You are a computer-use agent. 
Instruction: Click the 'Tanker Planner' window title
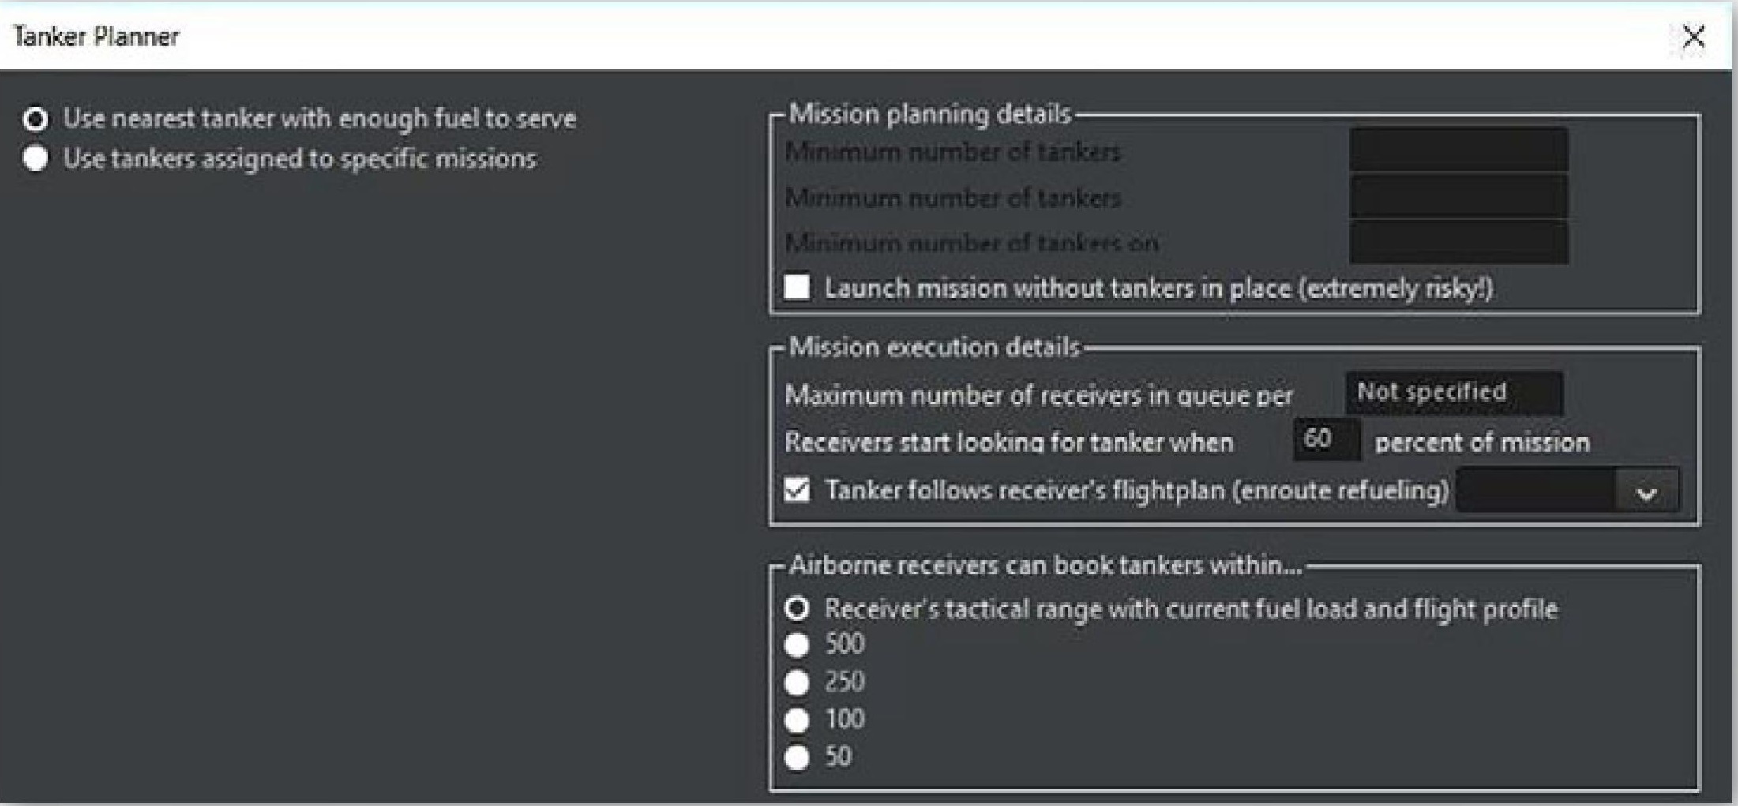click(96, 36)
